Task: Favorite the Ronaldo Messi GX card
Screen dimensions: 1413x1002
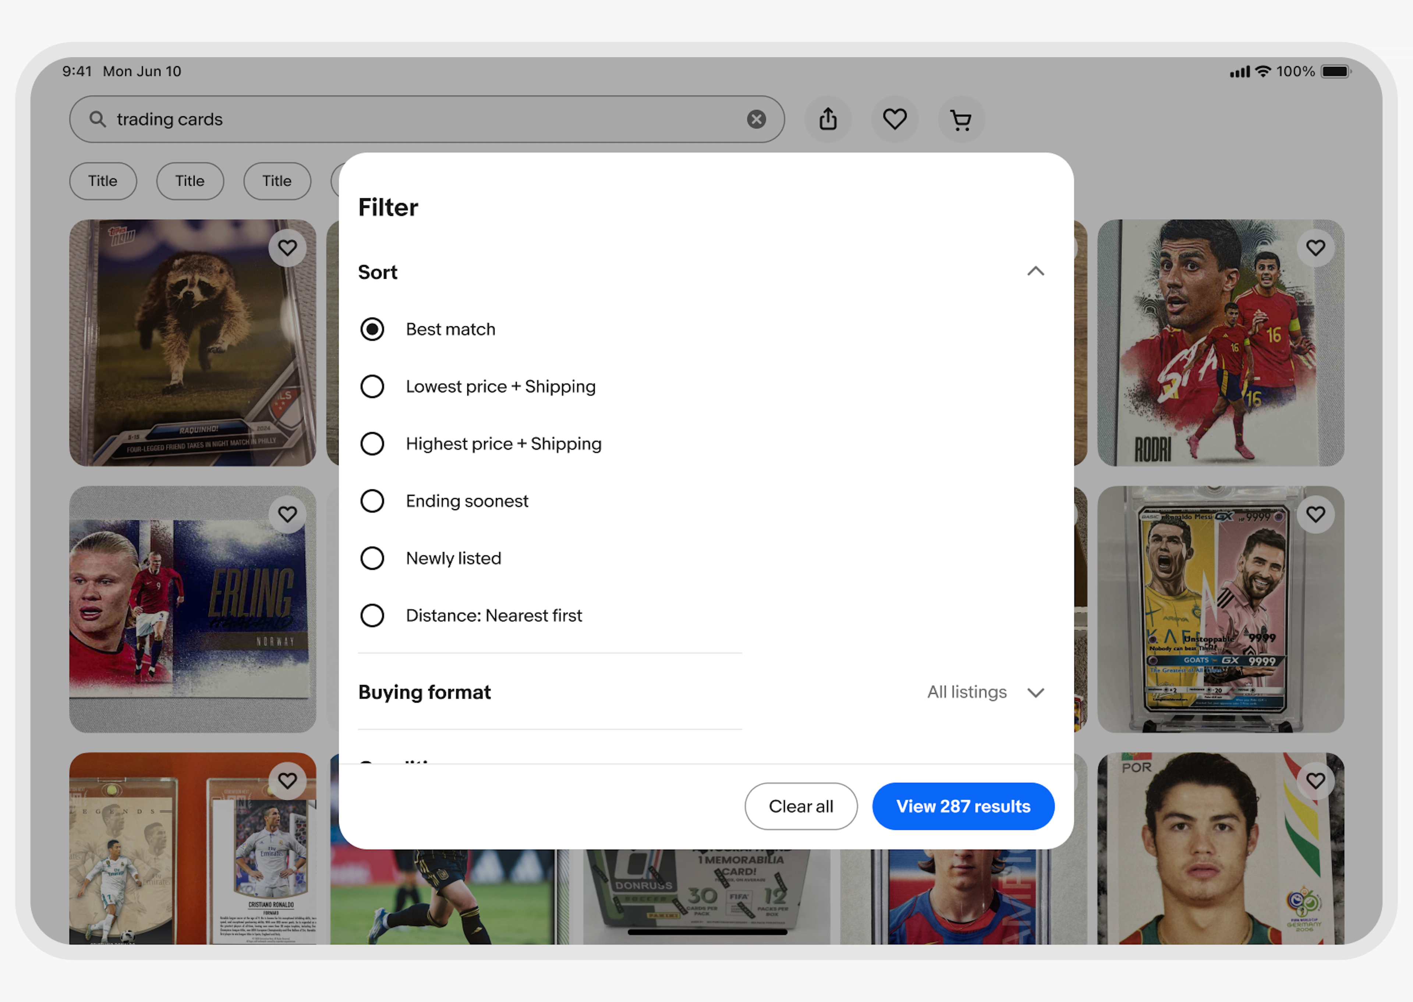Action: coord(1315,515)
